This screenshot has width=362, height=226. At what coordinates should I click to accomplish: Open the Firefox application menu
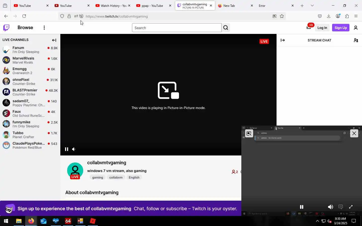pyautogui.click(x=356, y=16)
